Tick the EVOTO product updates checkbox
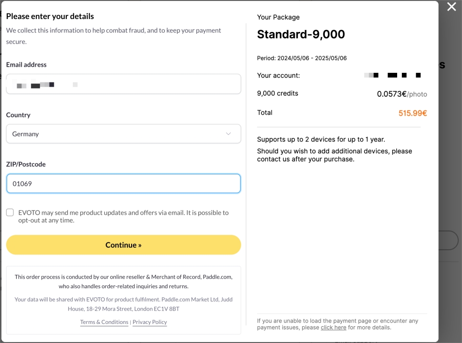 coord(10,212)
